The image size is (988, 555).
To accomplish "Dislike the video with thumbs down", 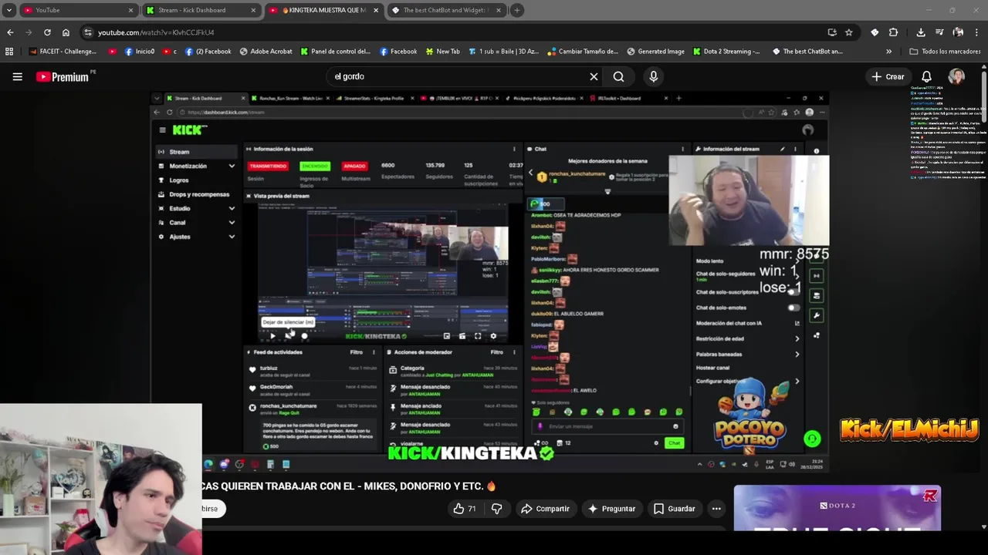I will 496,509.
